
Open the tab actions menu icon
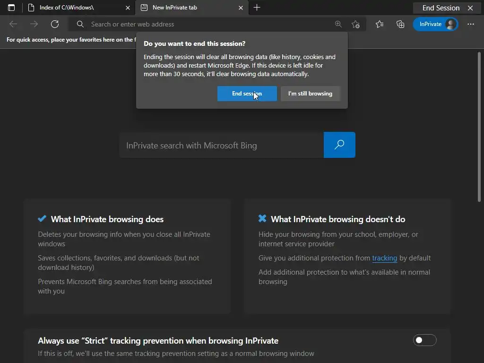point(11,8)
